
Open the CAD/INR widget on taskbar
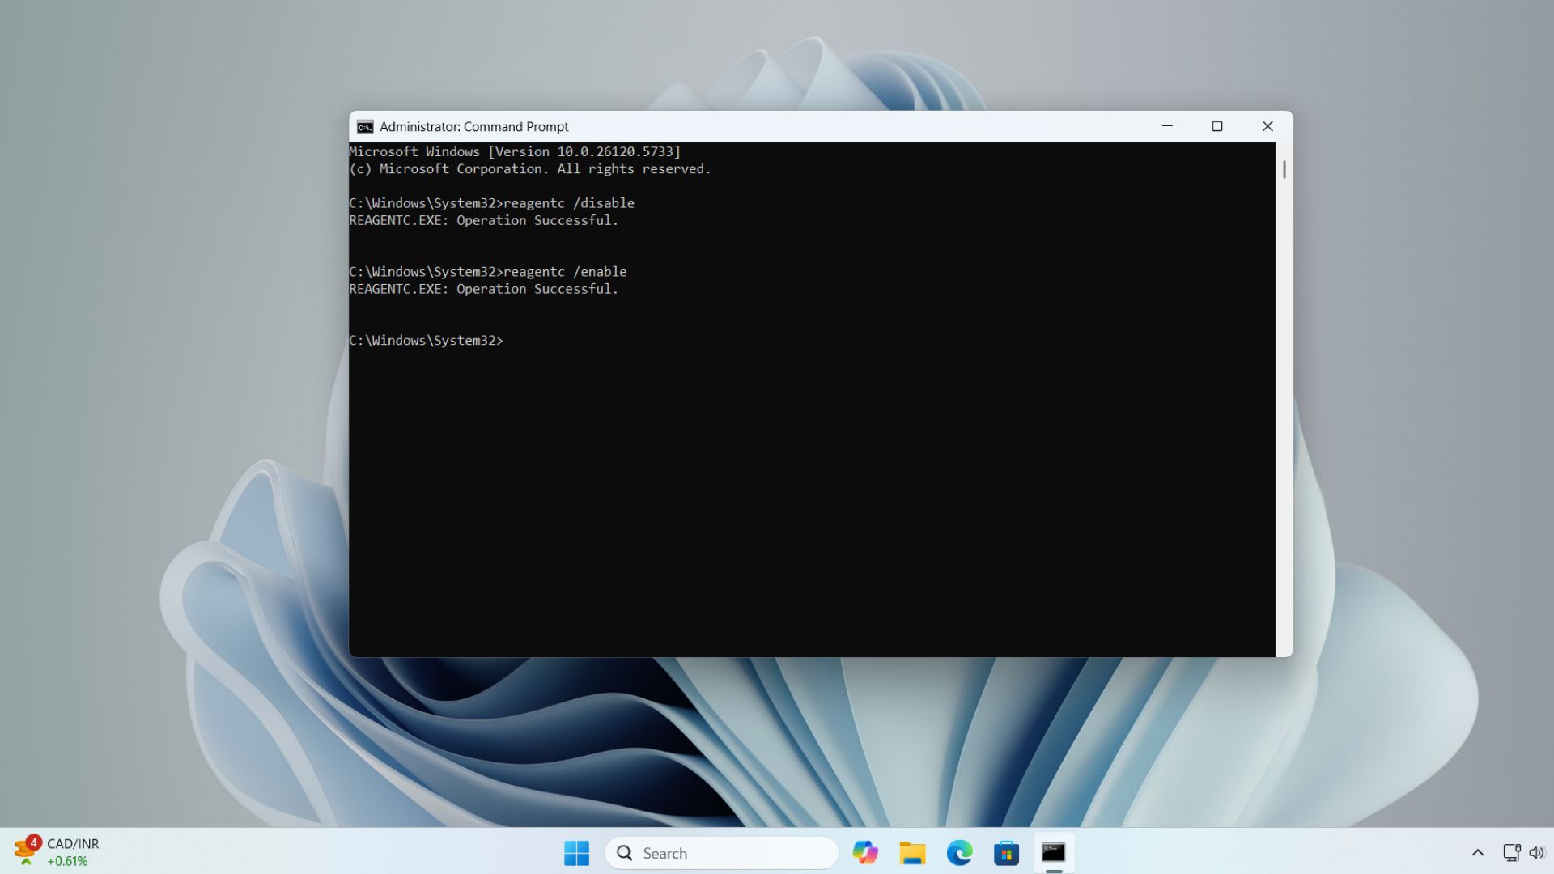(57, 852)
